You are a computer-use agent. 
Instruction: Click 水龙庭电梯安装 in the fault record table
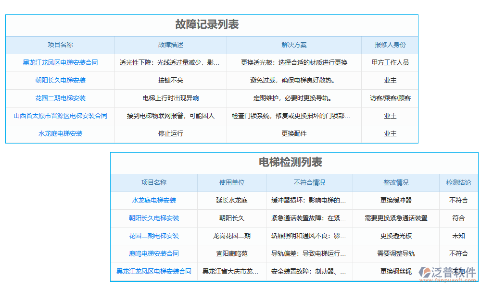(60, 134)
